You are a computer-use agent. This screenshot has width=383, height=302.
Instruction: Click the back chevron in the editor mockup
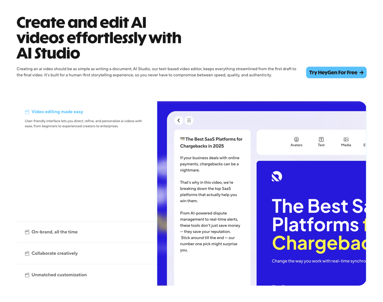tap(179, 120)
